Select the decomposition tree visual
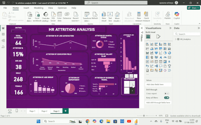The image size is (201, 125). click(156, 66)
